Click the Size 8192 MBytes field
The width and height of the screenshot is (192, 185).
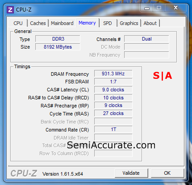click(58, 47)
